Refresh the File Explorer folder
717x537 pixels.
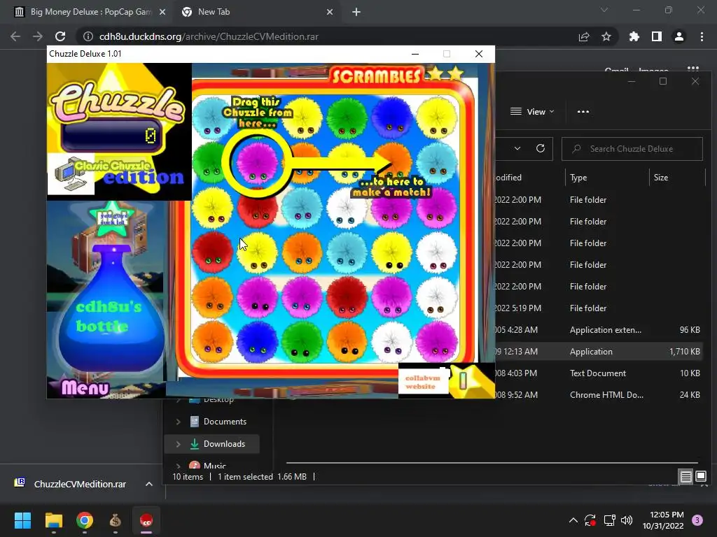point(540,148)
